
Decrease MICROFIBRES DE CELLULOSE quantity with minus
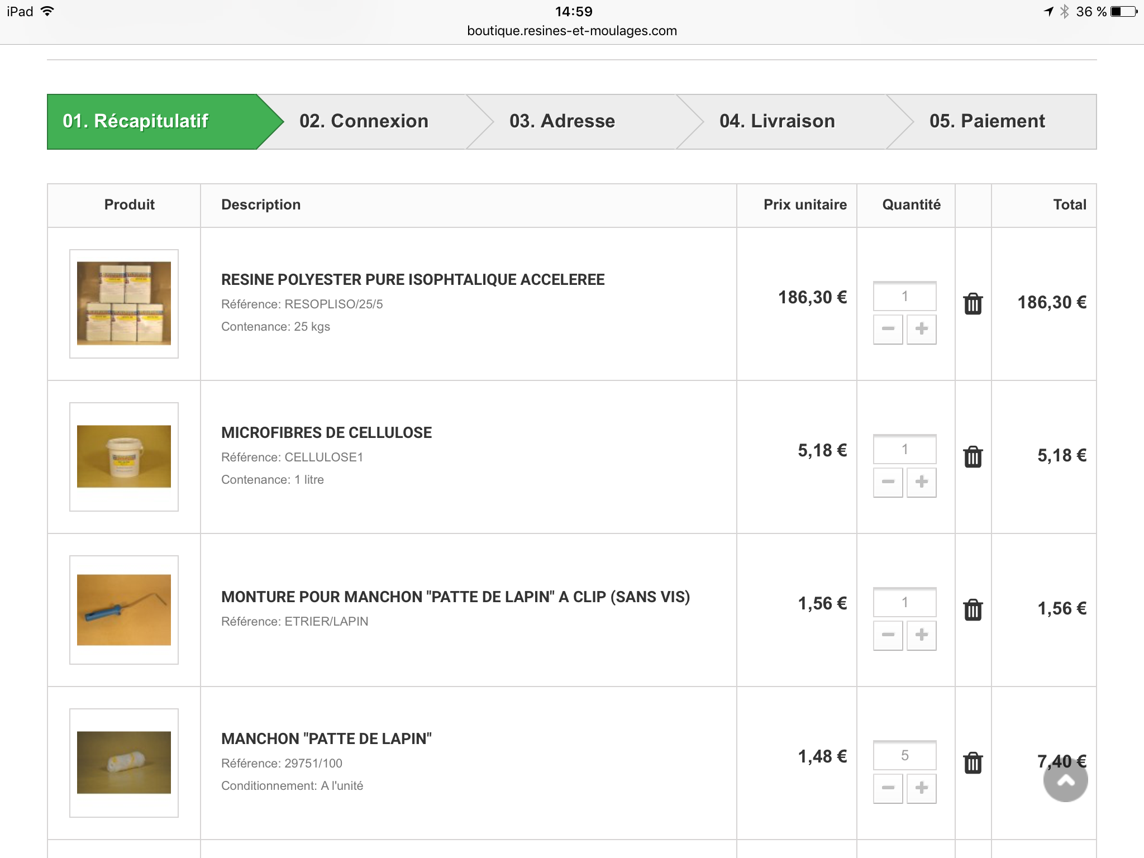click(x=888, y=482)
